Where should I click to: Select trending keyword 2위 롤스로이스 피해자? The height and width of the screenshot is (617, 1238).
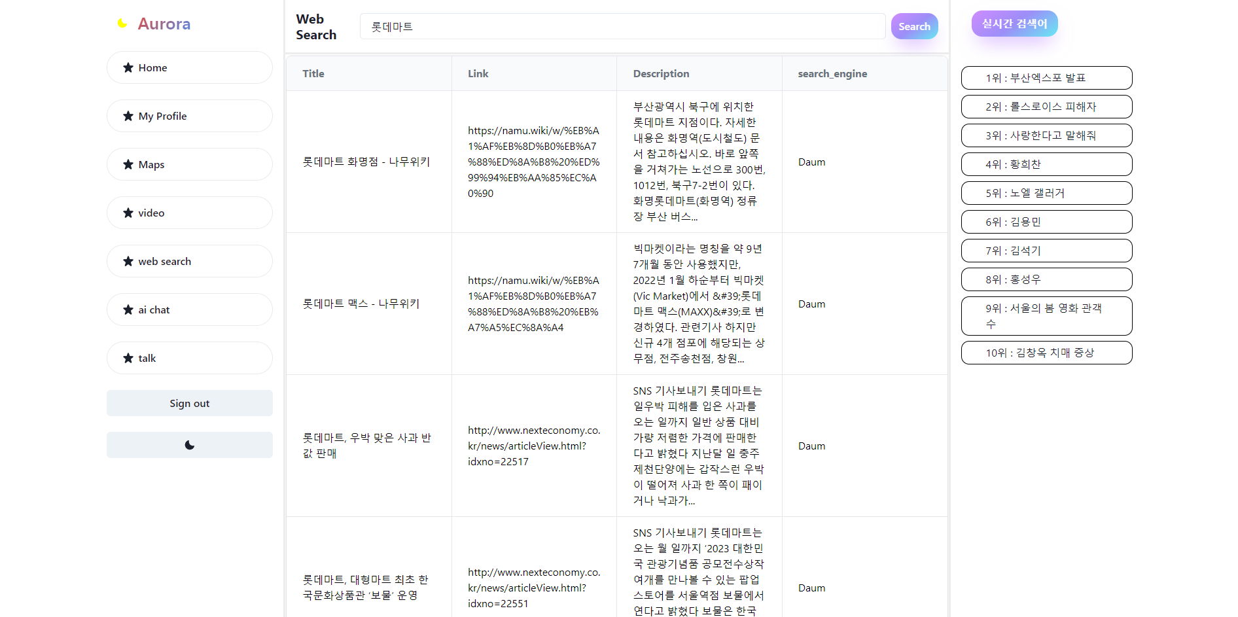coord(1046,107)
